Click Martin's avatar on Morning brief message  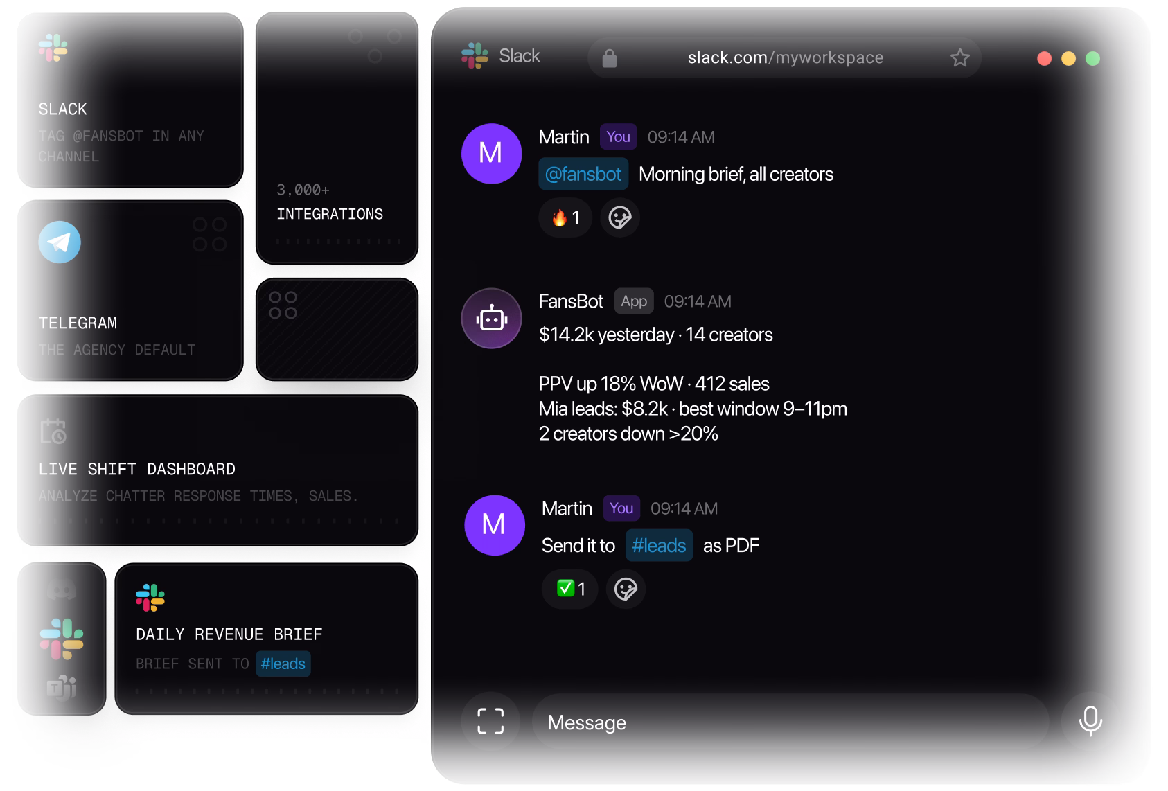pos(491,153)
